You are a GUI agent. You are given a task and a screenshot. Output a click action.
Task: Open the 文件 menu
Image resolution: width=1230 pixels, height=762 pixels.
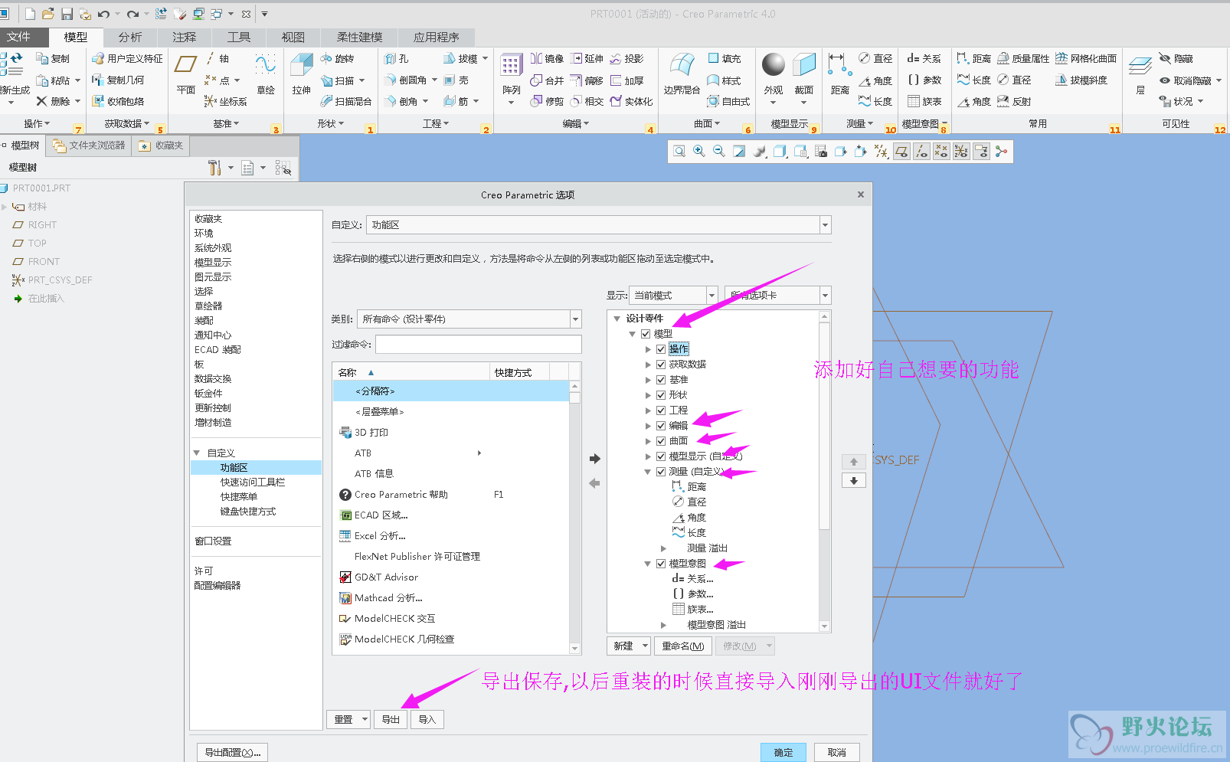(19, 37)
